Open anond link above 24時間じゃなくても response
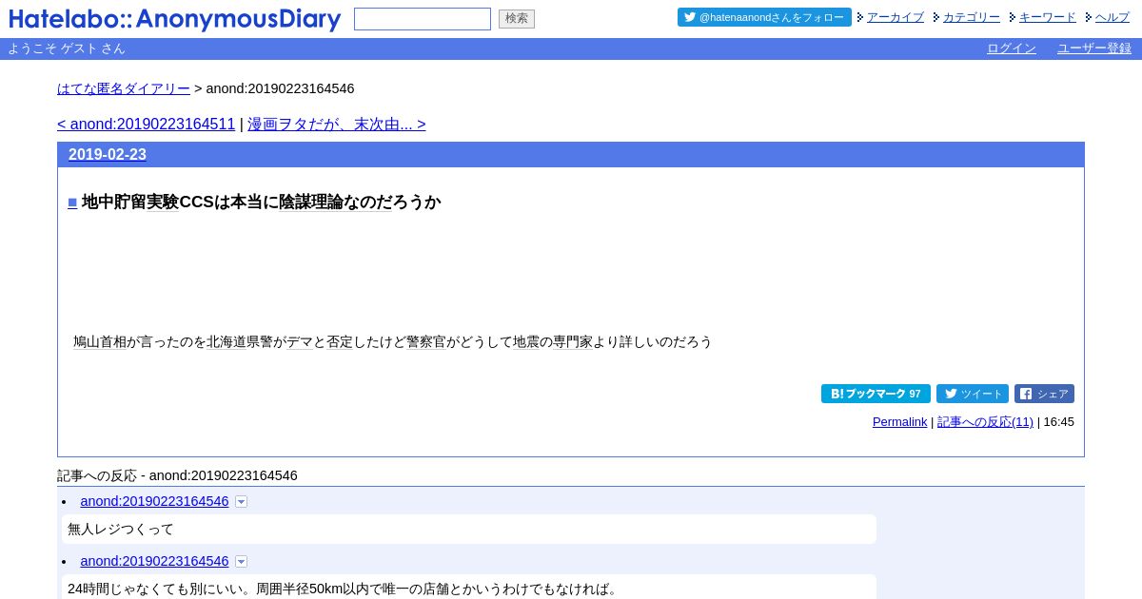 154,561
